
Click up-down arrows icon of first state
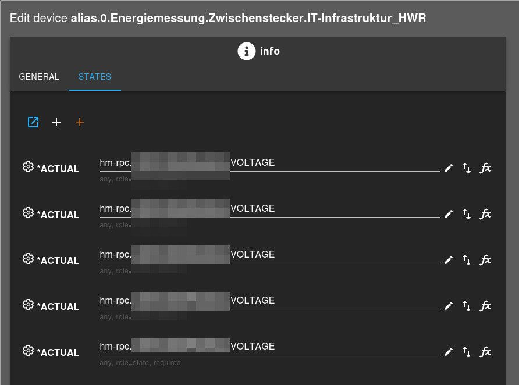point(467,168)
